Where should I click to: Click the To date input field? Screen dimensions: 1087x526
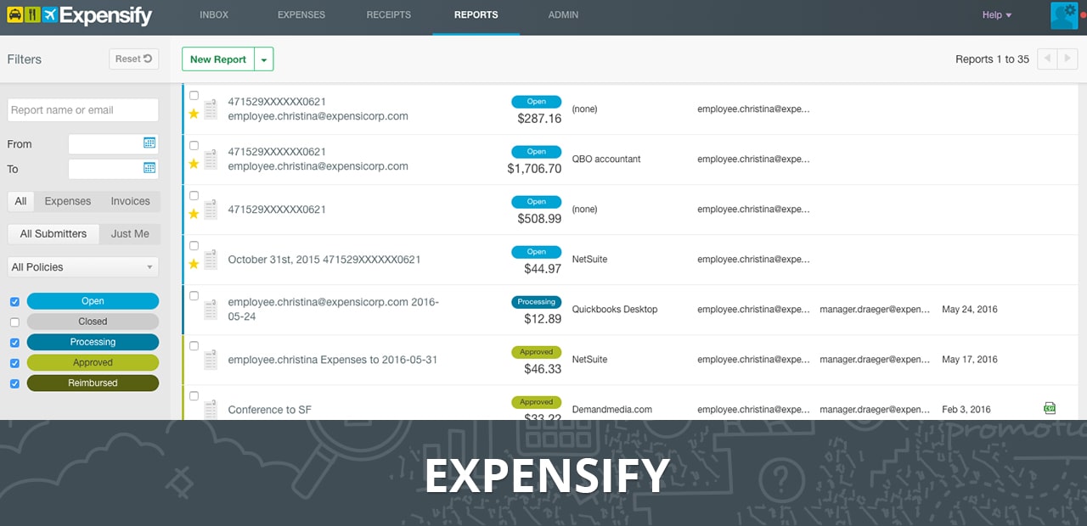[114, 168]
